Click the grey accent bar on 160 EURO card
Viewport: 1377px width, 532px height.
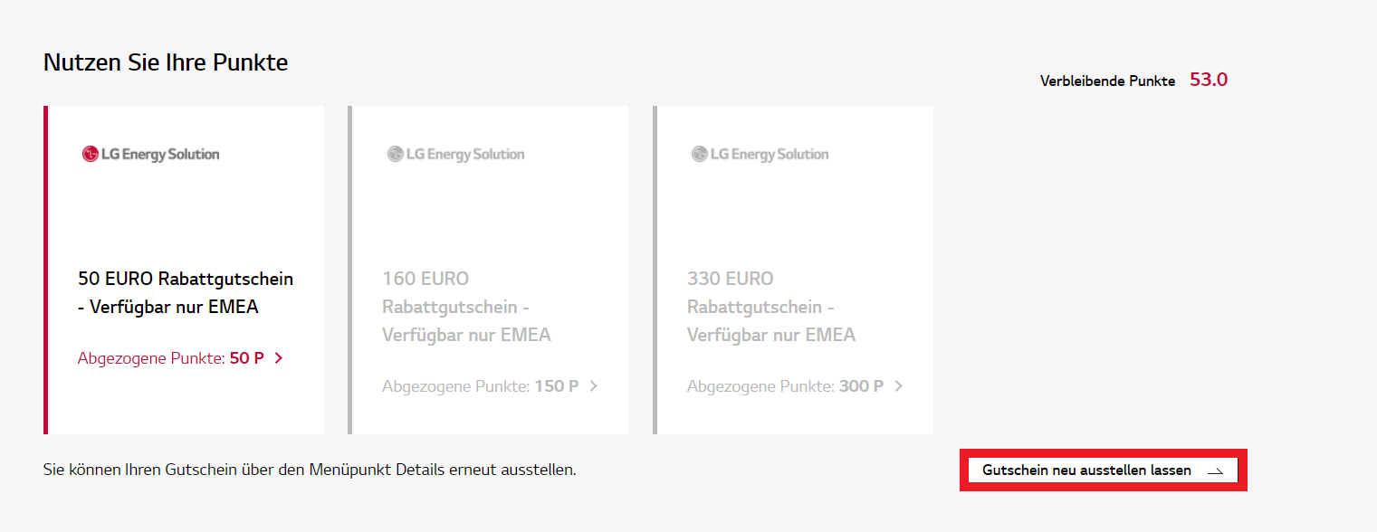(x=350, y=270)
